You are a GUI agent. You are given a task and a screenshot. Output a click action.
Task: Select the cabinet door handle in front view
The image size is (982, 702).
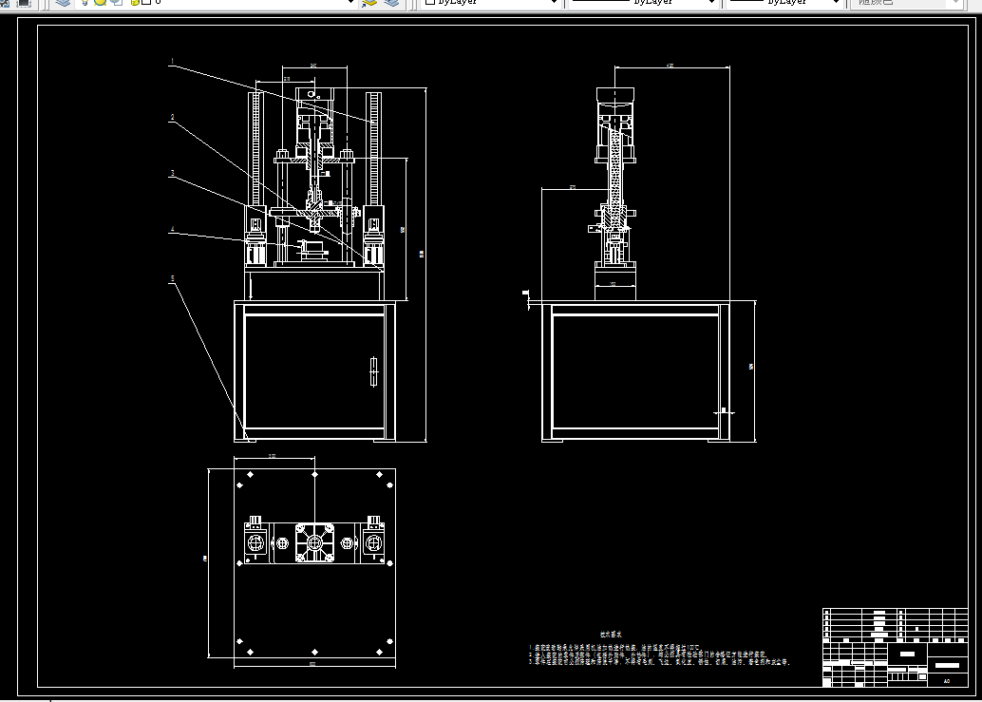click(x=374, y=372)
